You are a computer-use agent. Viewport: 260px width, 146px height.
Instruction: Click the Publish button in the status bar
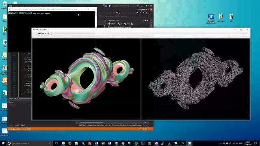pyautogui.click(x=144, y=129)
